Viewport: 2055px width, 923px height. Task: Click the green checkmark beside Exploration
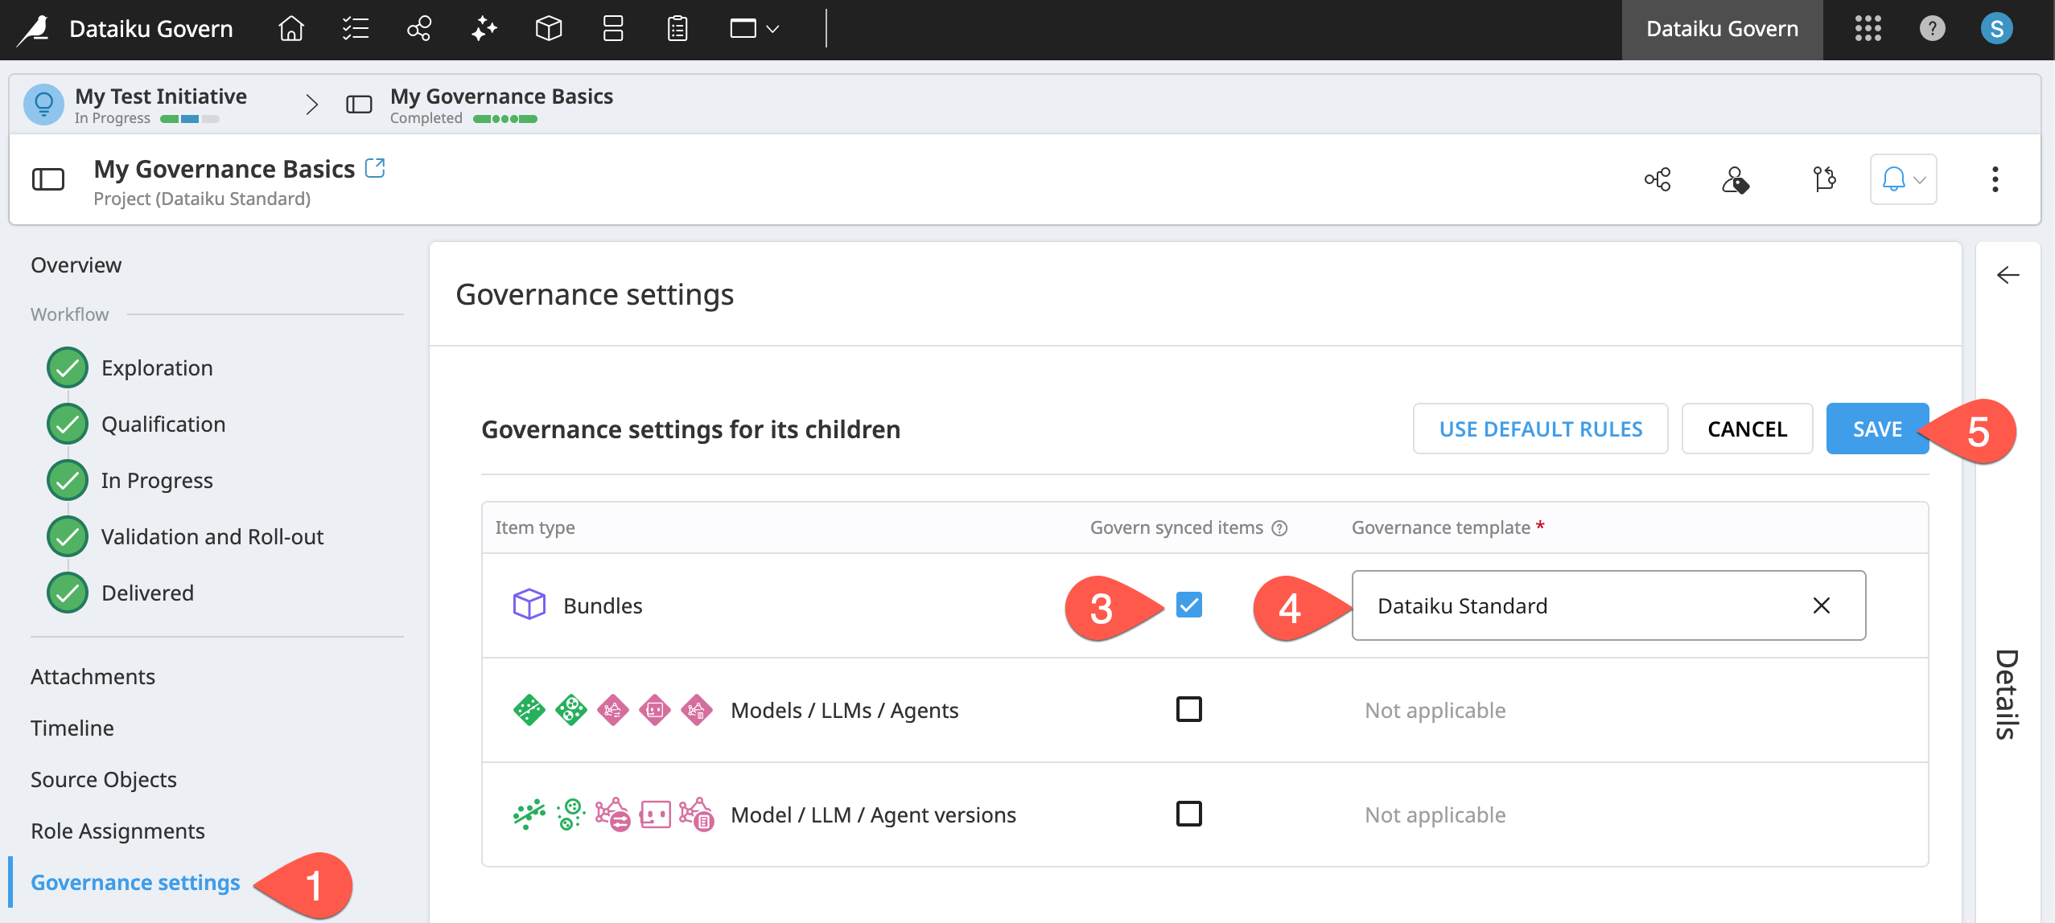[68, 368]
